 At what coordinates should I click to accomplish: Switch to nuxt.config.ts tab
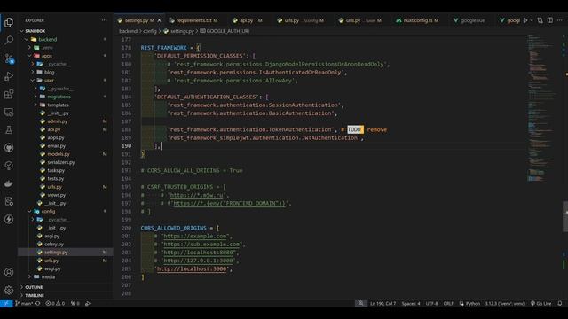click(417, 20)
